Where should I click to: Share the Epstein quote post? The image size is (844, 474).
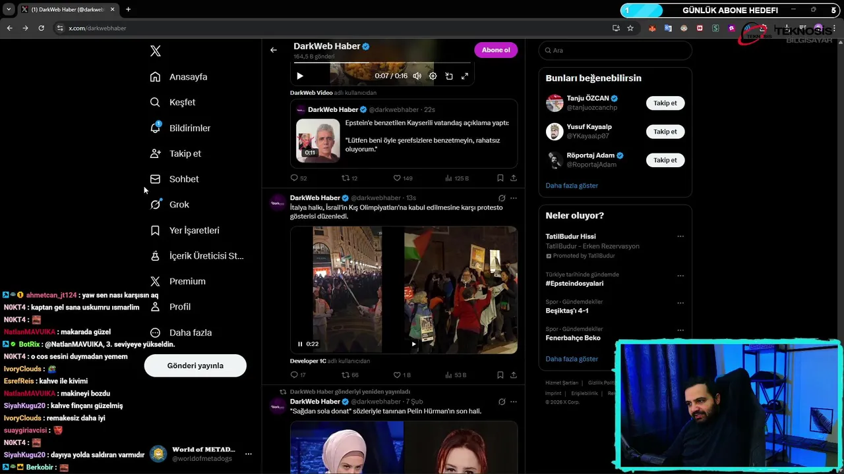tap(514, 178)
